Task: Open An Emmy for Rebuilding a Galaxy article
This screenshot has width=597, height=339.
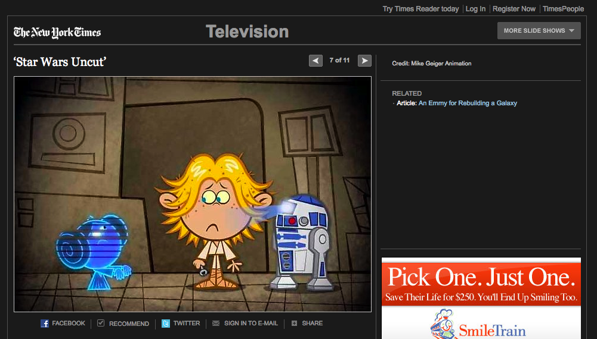Action: 468,103
